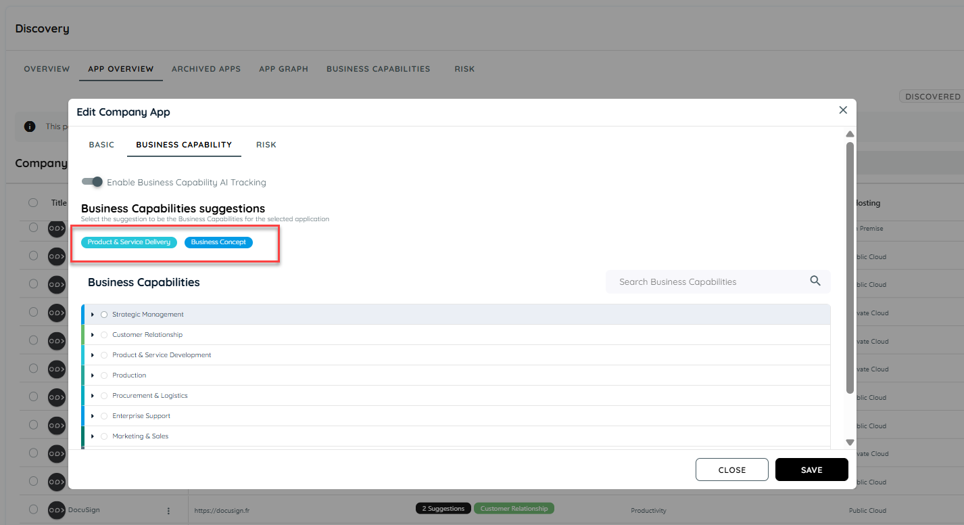Expand the Enterprise Support tree node
This screenshot has height=525, width=964.
(x=93, y=416)
